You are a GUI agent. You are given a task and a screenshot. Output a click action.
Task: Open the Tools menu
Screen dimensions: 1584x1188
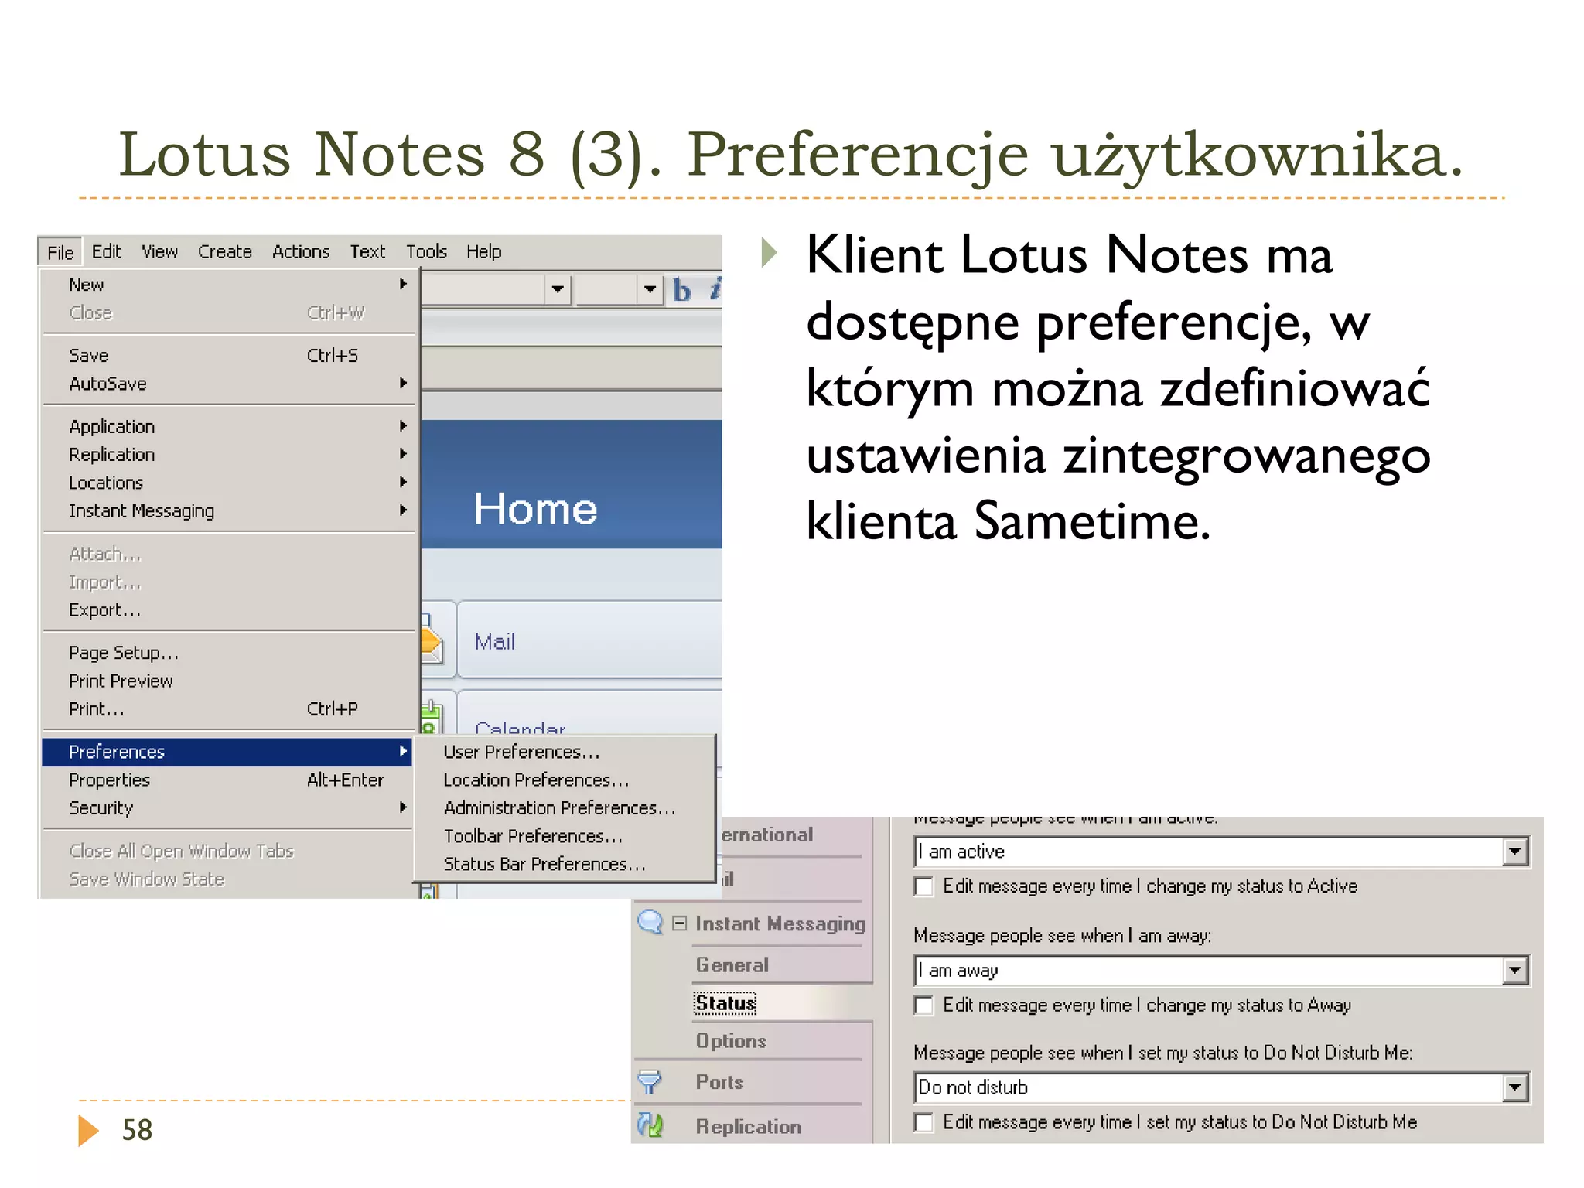coord(426,252)
